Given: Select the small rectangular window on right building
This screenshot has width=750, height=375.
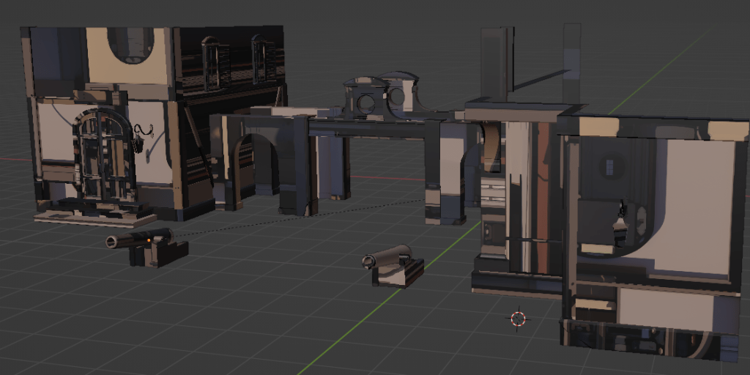Looking at the screenshot, I should 608,167.
